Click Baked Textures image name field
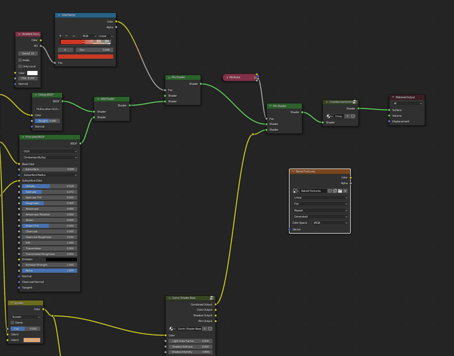Screen dimensions: 454x356 click(313, 191)
